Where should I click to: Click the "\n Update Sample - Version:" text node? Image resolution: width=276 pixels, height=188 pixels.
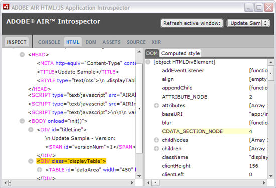[80, 138]
